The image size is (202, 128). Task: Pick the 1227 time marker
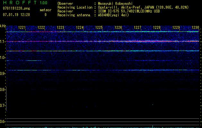[137, 28]
